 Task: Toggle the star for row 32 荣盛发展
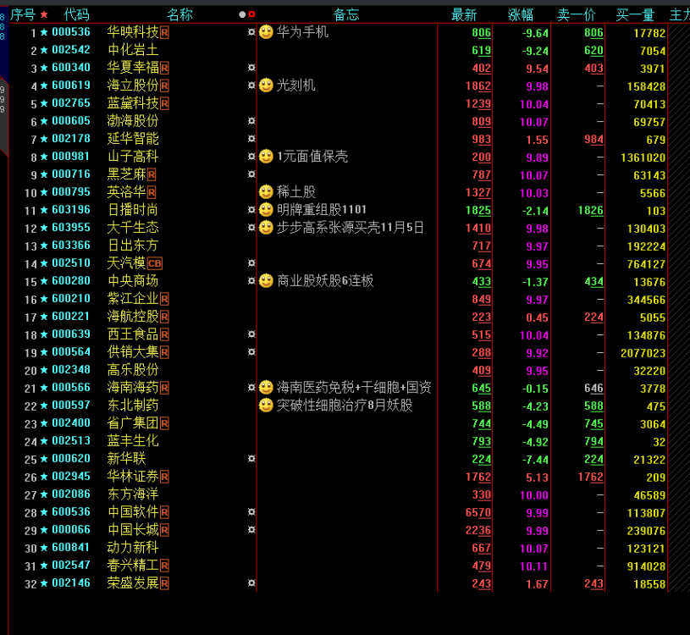(44, 583)
